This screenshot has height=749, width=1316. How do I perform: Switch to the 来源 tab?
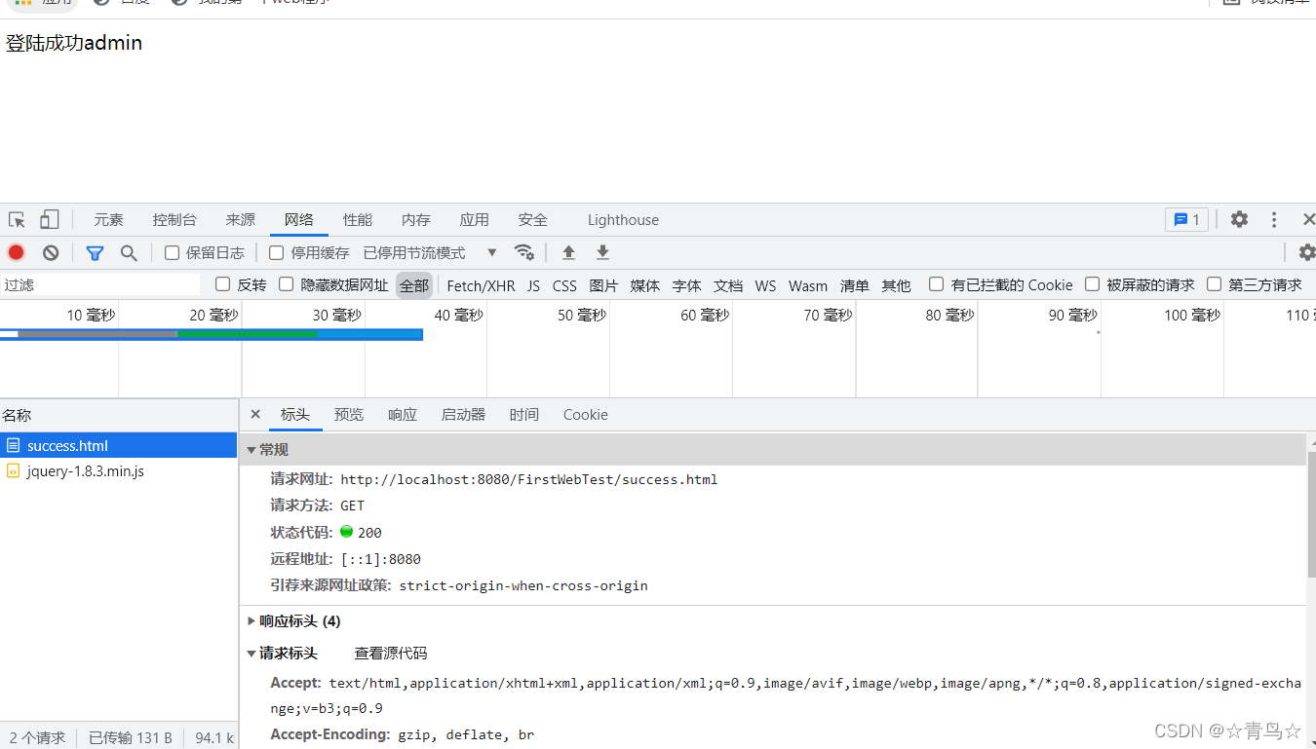point(241,219)
